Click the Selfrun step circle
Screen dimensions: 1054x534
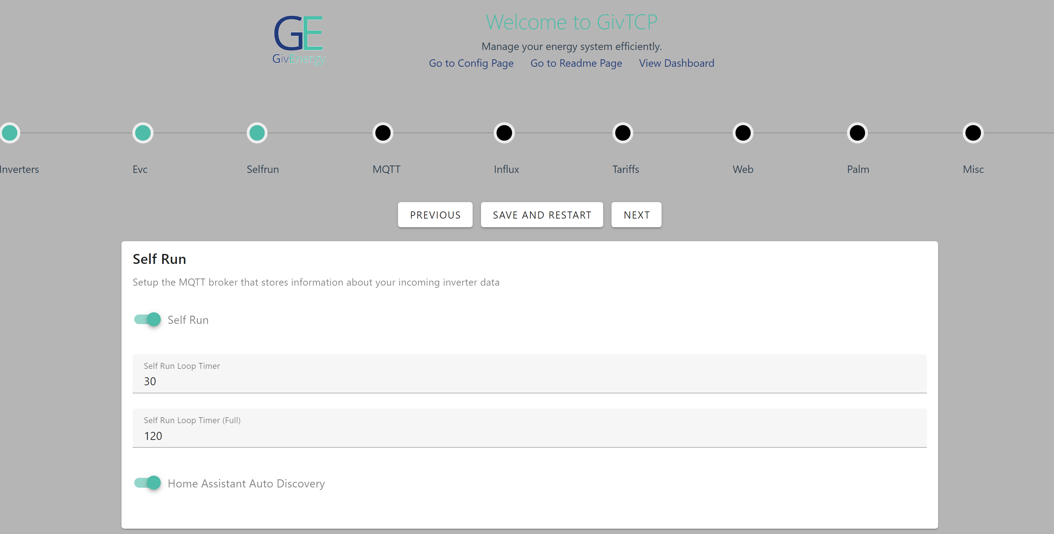tap(257, 133)
